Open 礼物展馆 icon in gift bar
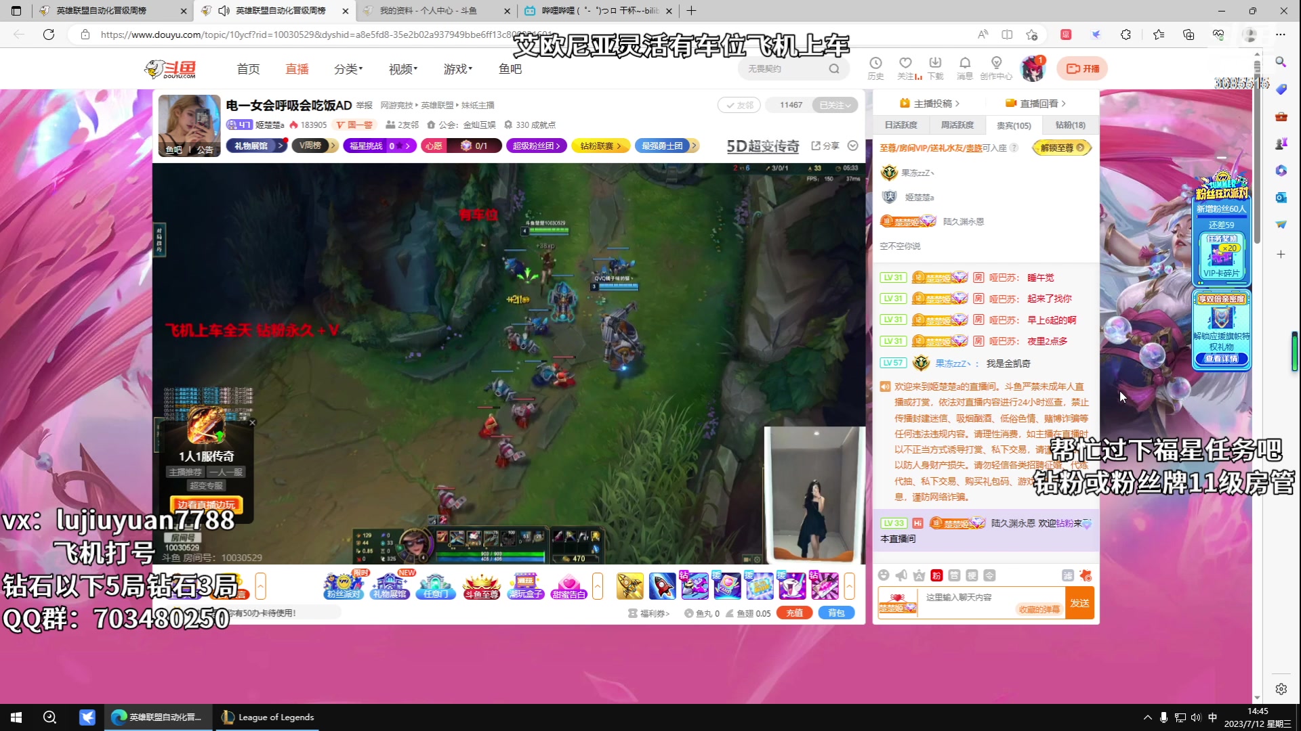The width and height of the screenshot is (1301, 731). pos(390,585)
